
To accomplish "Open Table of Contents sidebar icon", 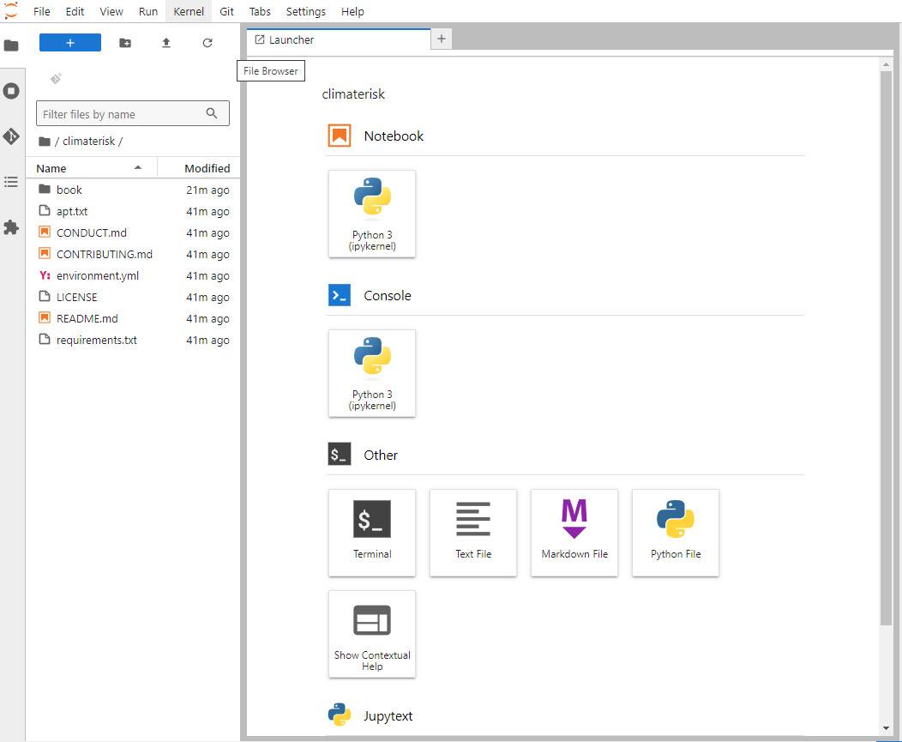I will pos(11,182).
